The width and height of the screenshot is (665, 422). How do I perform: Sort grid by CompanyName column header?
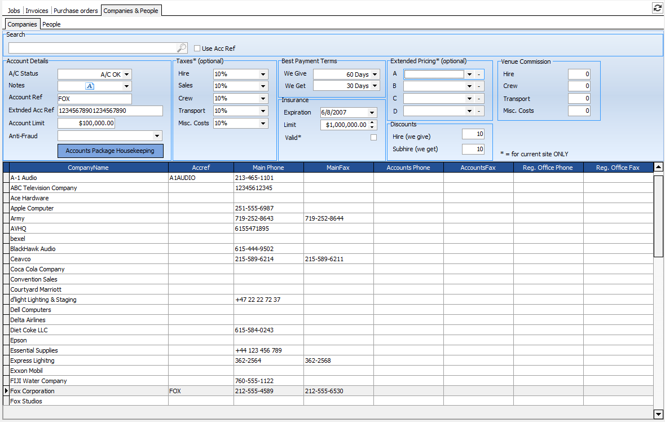click(88, 168)
